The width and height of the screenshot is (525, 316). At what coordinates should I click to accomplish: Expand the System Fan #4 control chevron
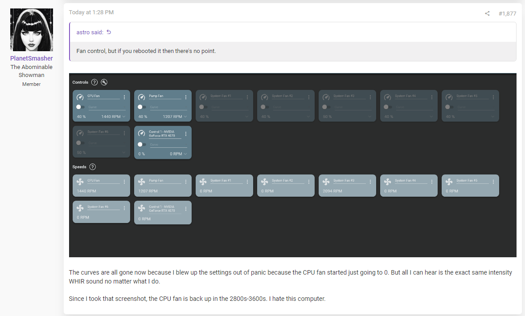[x=431, y=117]
